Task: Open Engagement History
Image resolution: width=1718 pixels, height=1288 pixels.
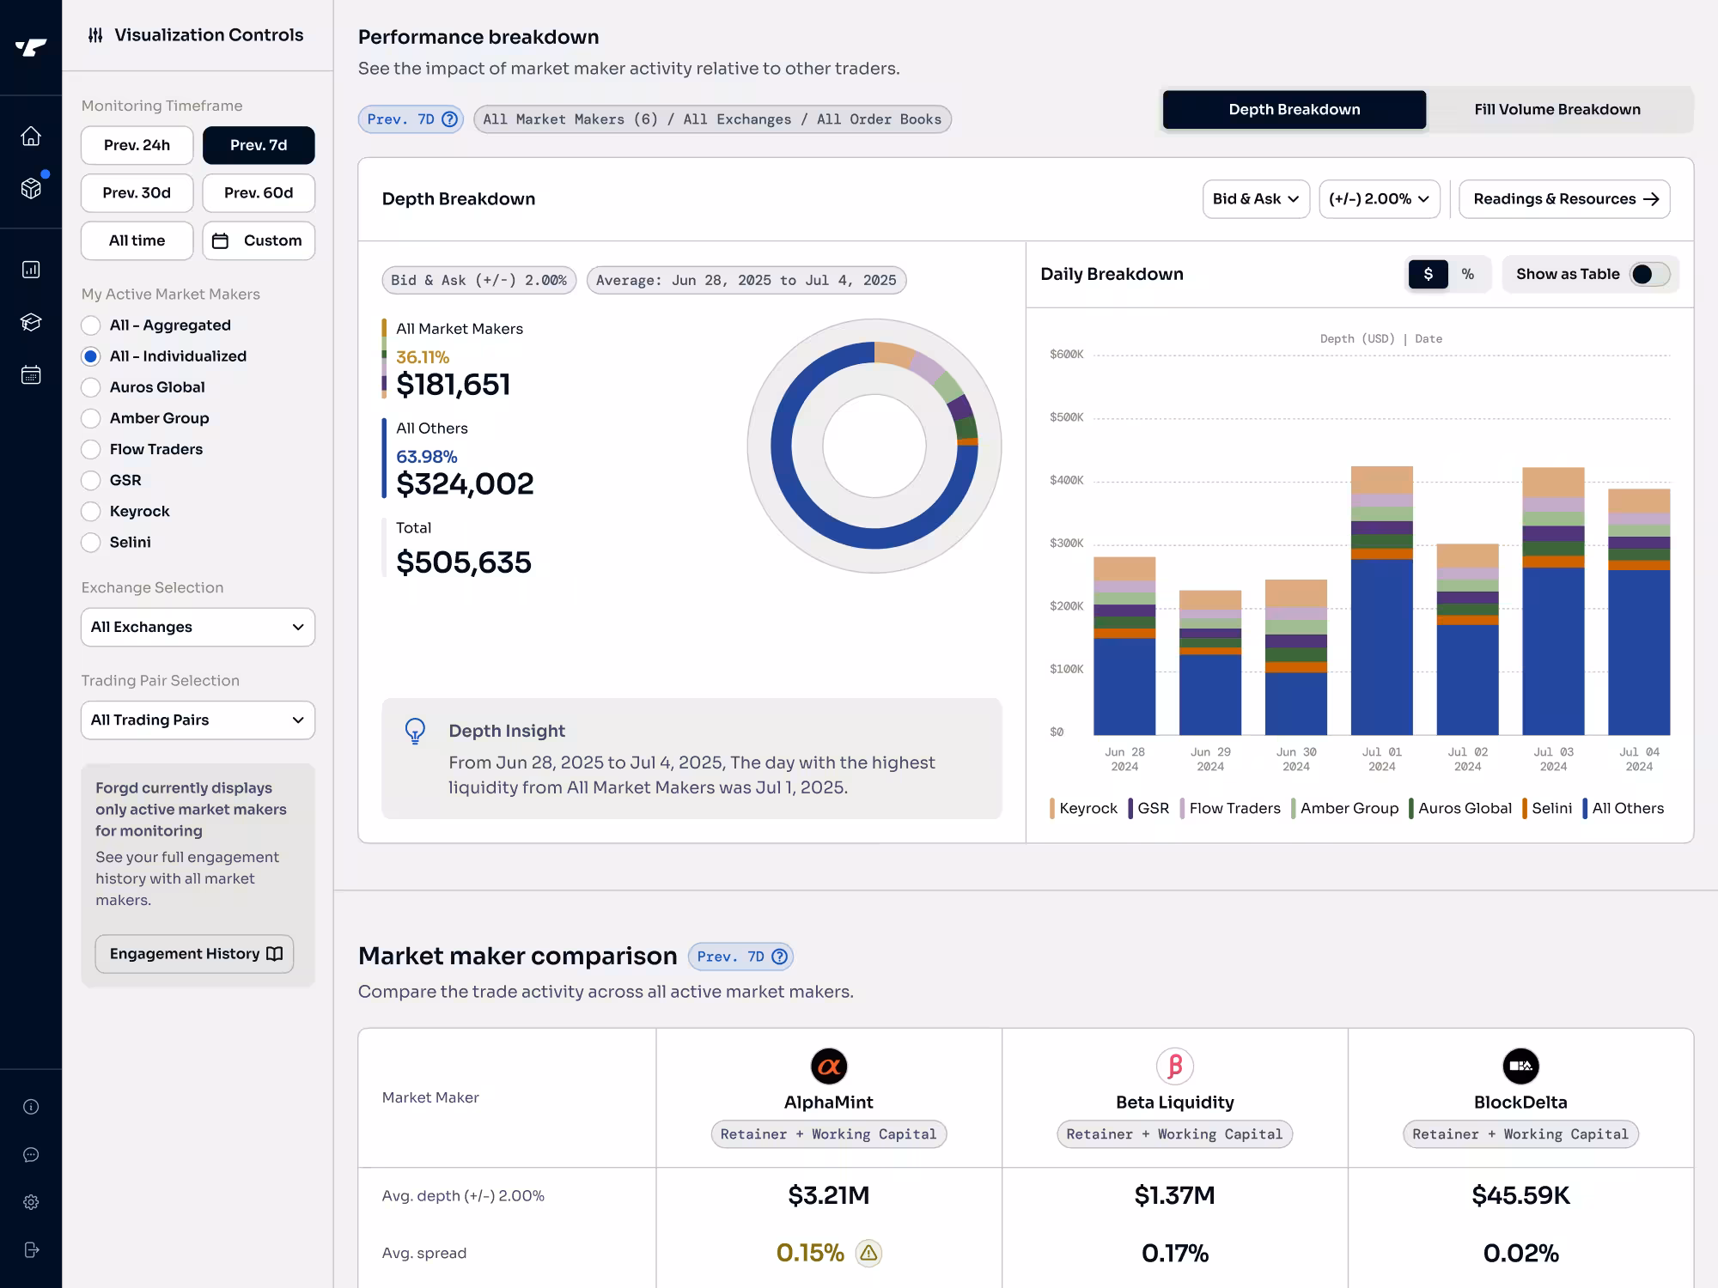Action: click(194, 953)
